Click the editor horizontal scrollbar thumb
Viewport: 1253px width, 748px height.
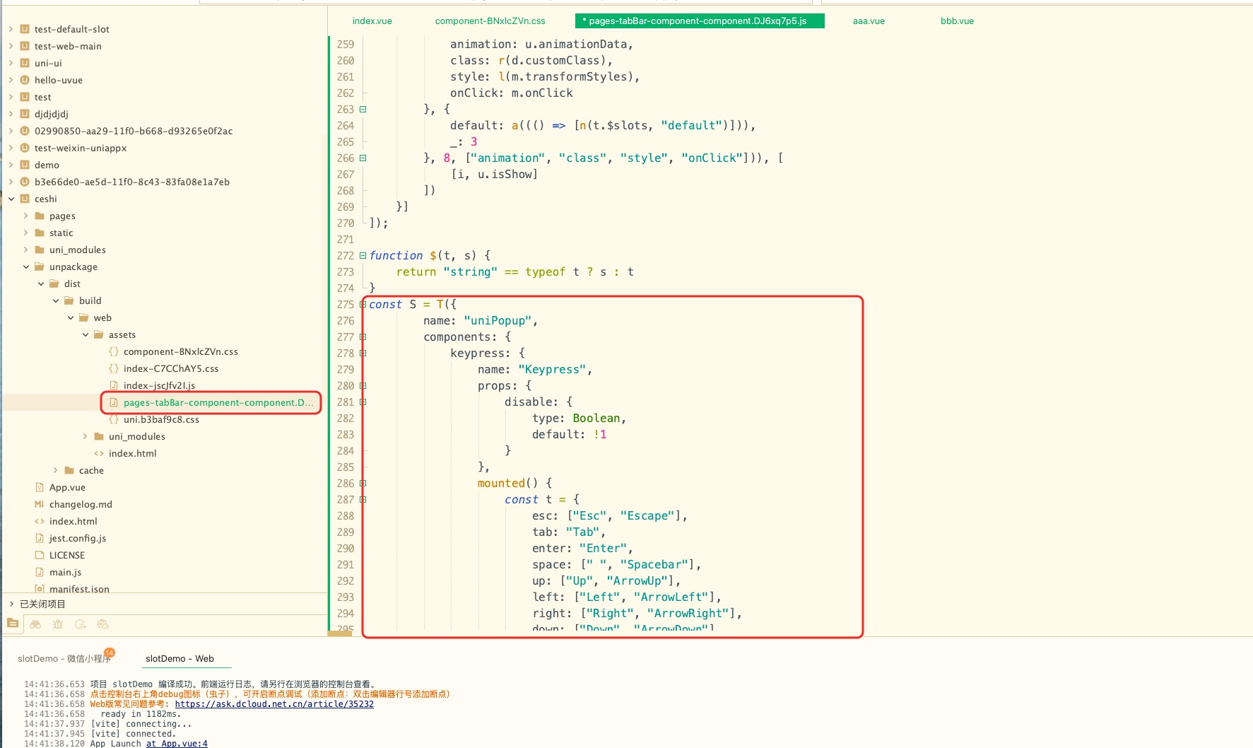(x=340, y=633)
